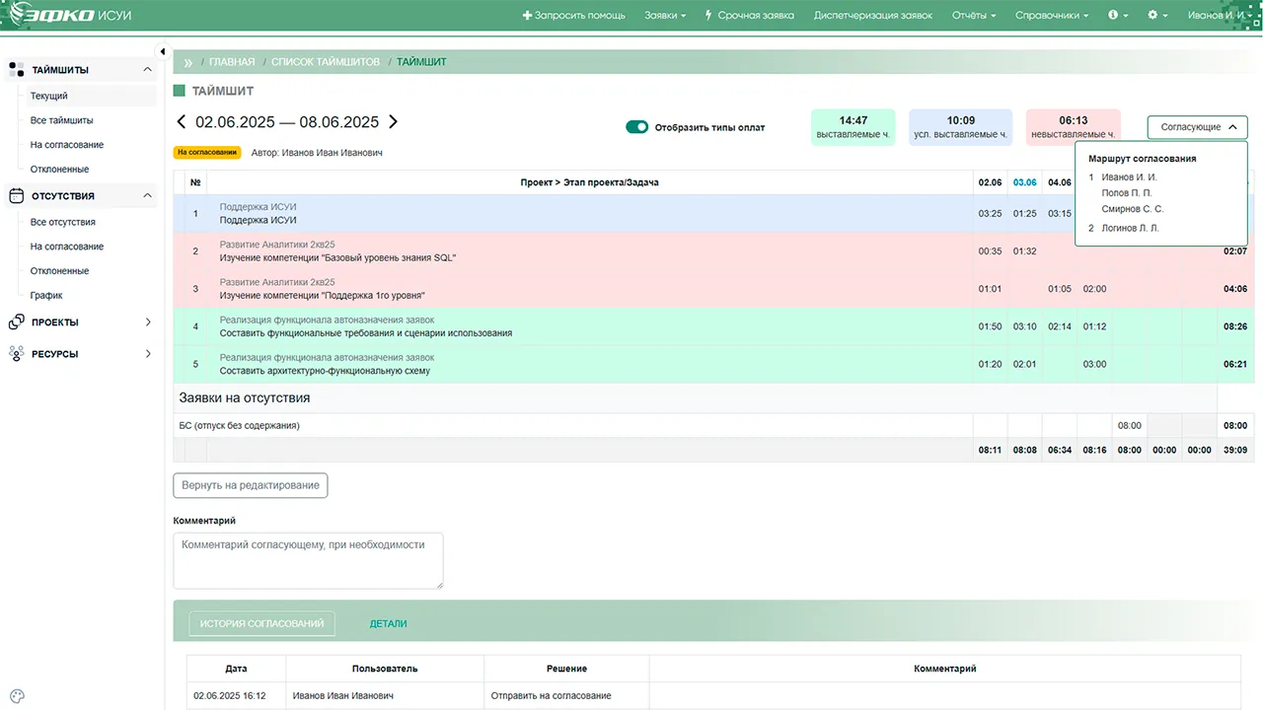This screenshot has height=710, width=1263.
Task: Close the Согласующие dropdown
Action: pos(1197,127)
